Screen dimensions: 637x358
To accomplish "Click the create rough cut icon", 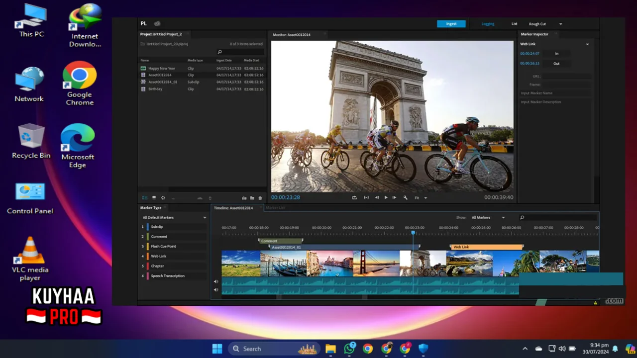I will [x=244, y=198].
